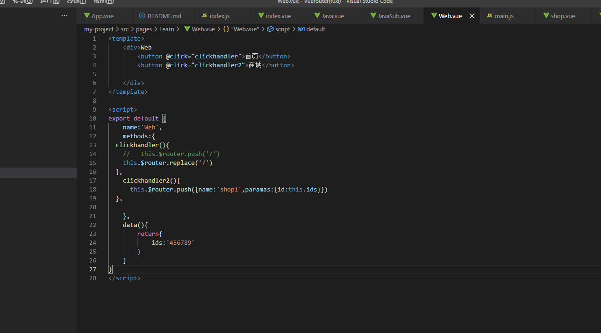Screen dimensions: 601x333
Task: Click the Vue icon on shop.vue tab
Action: coord(546,15)
